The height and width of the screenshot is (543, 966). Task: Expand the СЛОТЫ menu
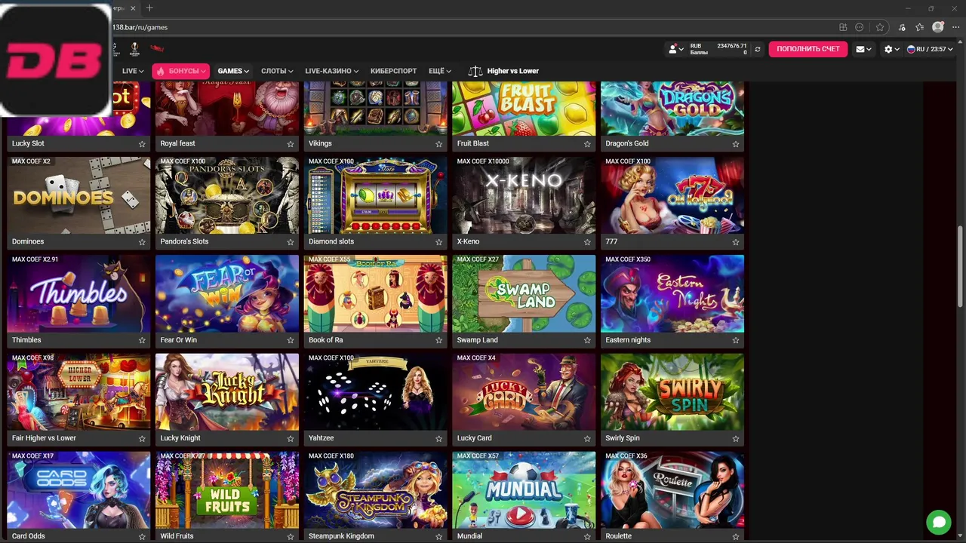click(277, 71)
